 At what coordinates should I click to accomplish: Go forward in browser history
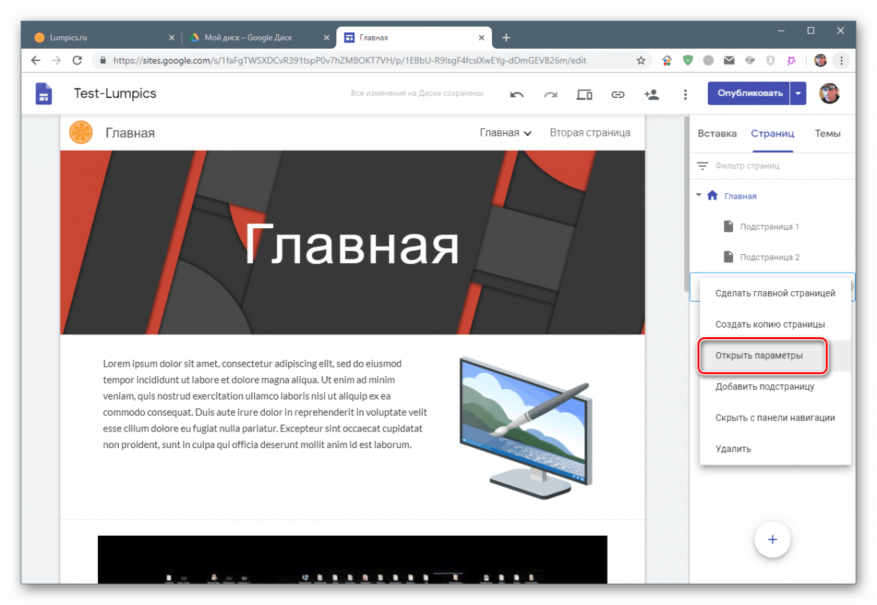coord(56,60)
